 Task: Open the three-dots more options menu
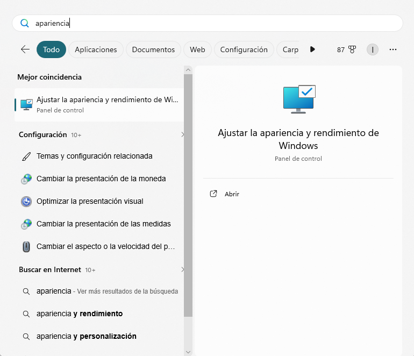[x=393, y=49]
